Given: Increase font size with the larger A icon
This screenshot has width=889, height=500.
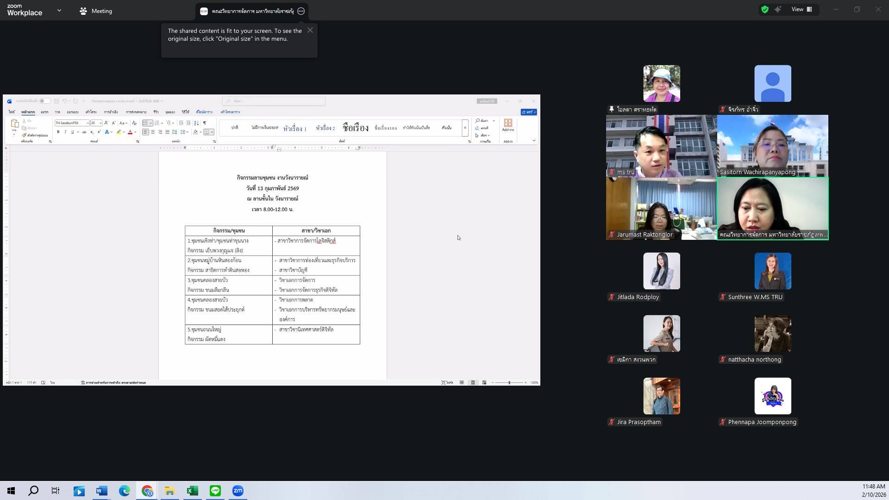Looking at the screenshot, I should [106, 123].
